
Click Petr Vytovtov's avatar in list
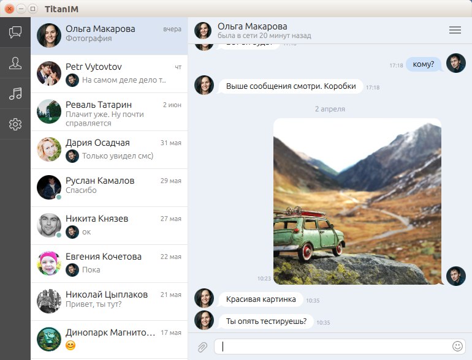tap(49, 73)
